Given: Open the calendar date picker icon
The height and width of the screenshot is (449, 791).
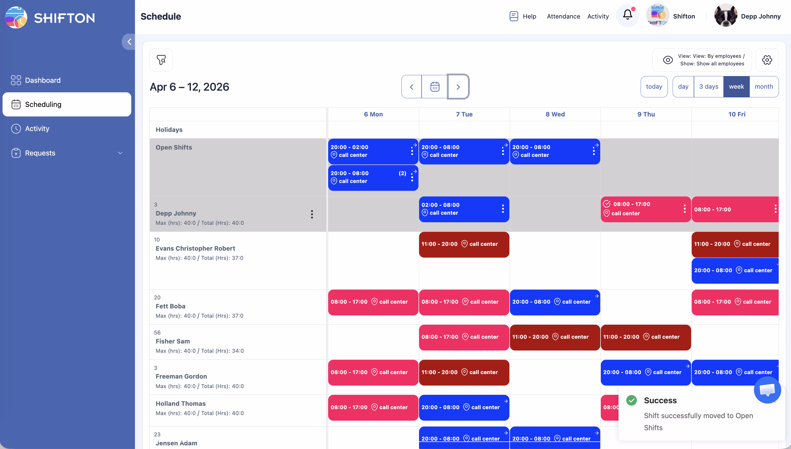Looking at the screenshot, I should point(434,87).
